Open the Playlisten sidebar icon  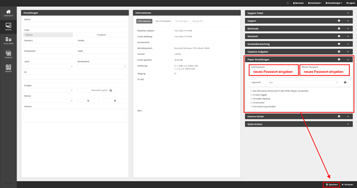(x=8, y=41)
